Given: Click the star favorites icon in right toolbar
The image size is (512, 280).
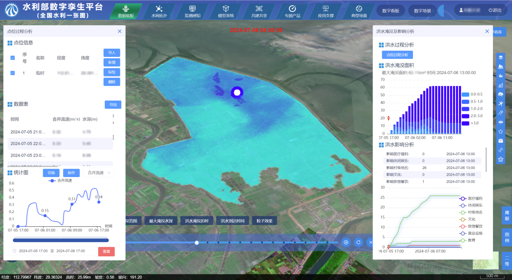Looking at the screenshot, I should (501, 131).
